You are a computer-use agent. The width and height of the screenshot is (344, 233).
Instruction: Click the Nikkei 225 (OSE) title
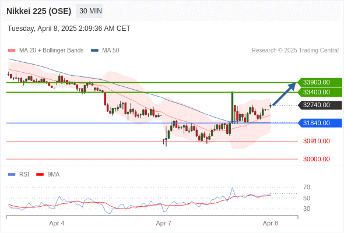pos(39,11)
